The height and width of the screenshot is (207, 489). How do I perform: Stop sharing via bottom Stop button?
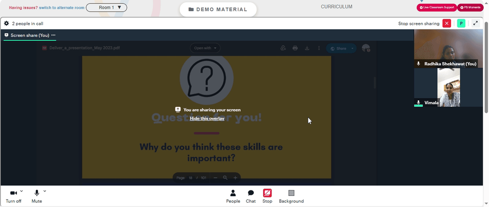point(267,197)
